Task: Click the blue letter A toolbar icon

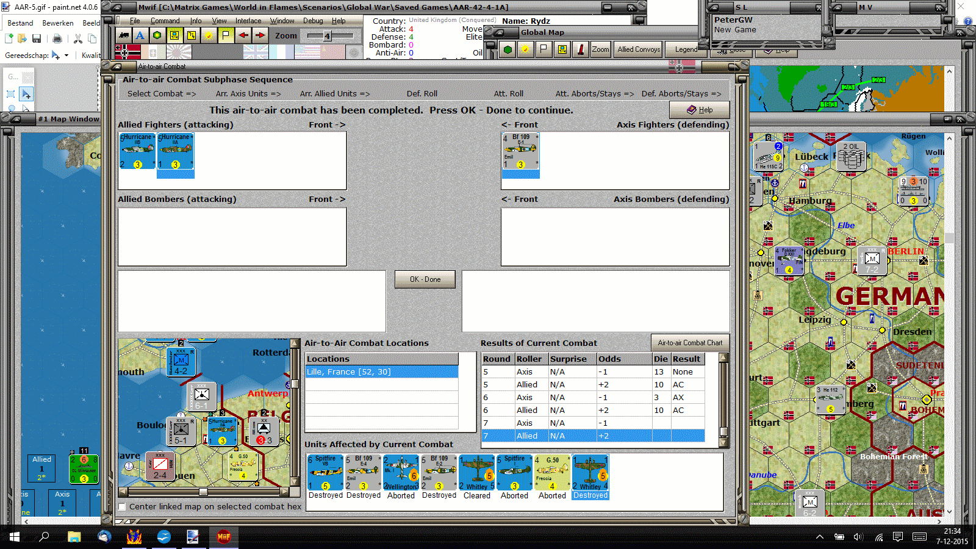Action: coord(140,35)
